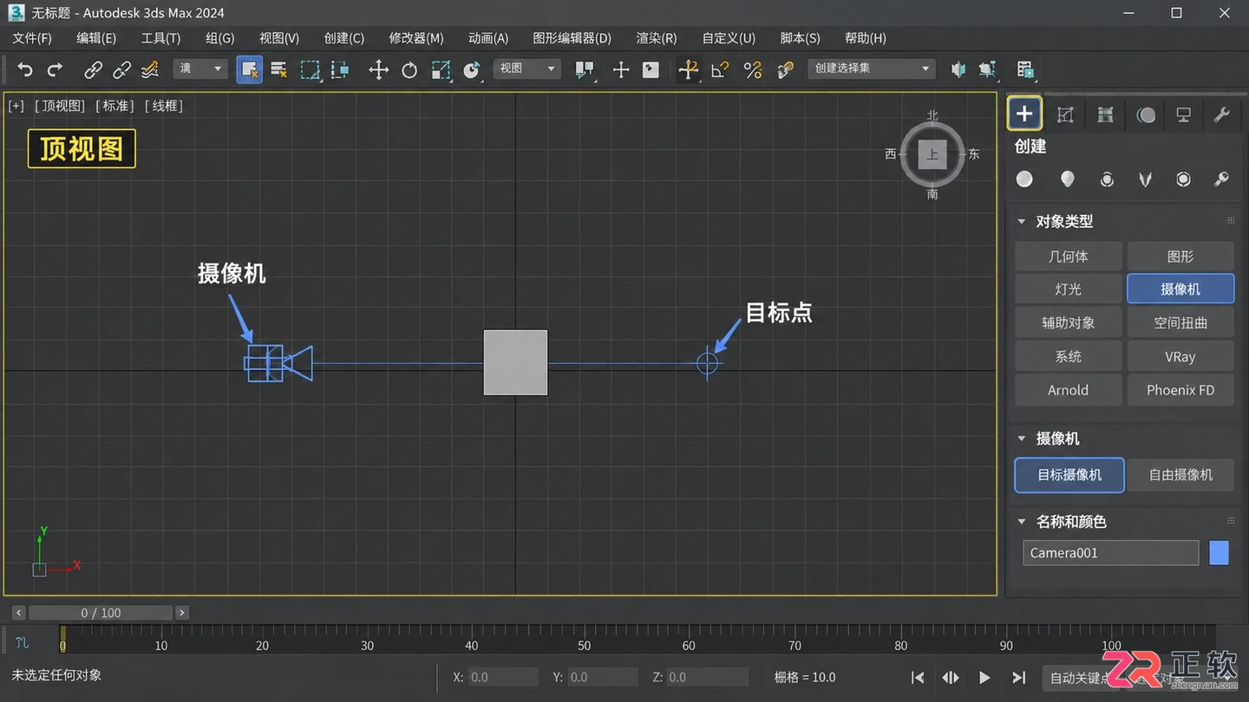This screenshot has width=1249, height=702.
Task: Select the Bind to Space Warp tool
Action: (150, 69)
